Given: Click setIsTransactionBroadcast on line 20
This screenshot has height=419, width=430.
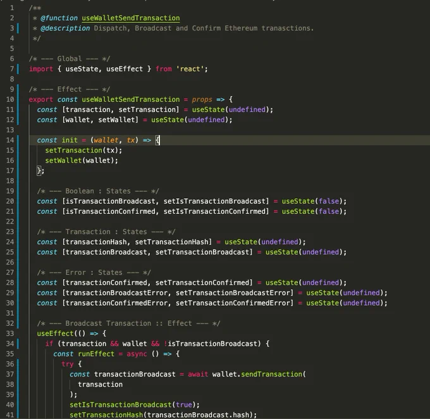Looking at the screenshot, I should [214, 201].
